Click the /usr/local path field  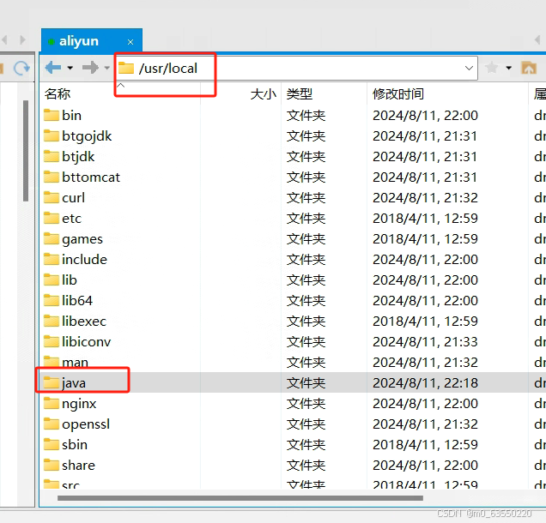(292, 68)
